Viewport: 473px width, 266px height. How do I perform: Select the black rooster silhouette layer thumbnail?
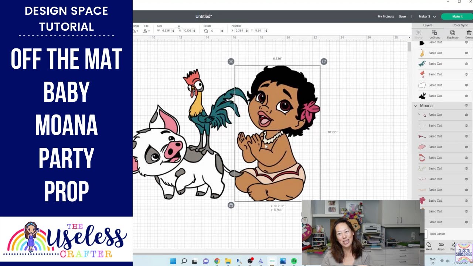pyautogui.click(x=422, y=96)
